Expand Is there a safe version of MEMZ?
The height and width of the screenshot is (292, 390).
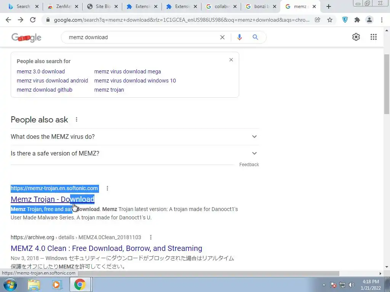(x=135, y=154)
